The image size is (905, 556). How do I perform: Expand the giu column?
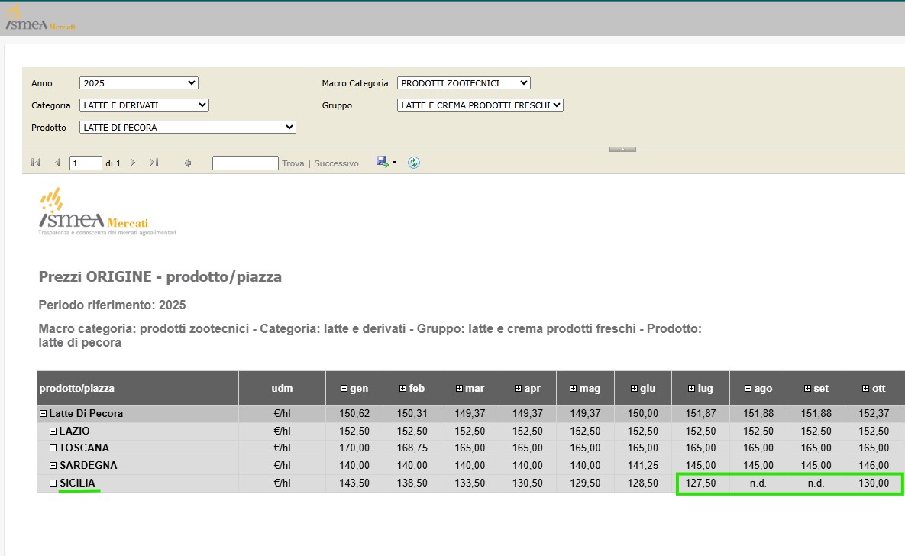pyautogui.click(x=634, y=389)
